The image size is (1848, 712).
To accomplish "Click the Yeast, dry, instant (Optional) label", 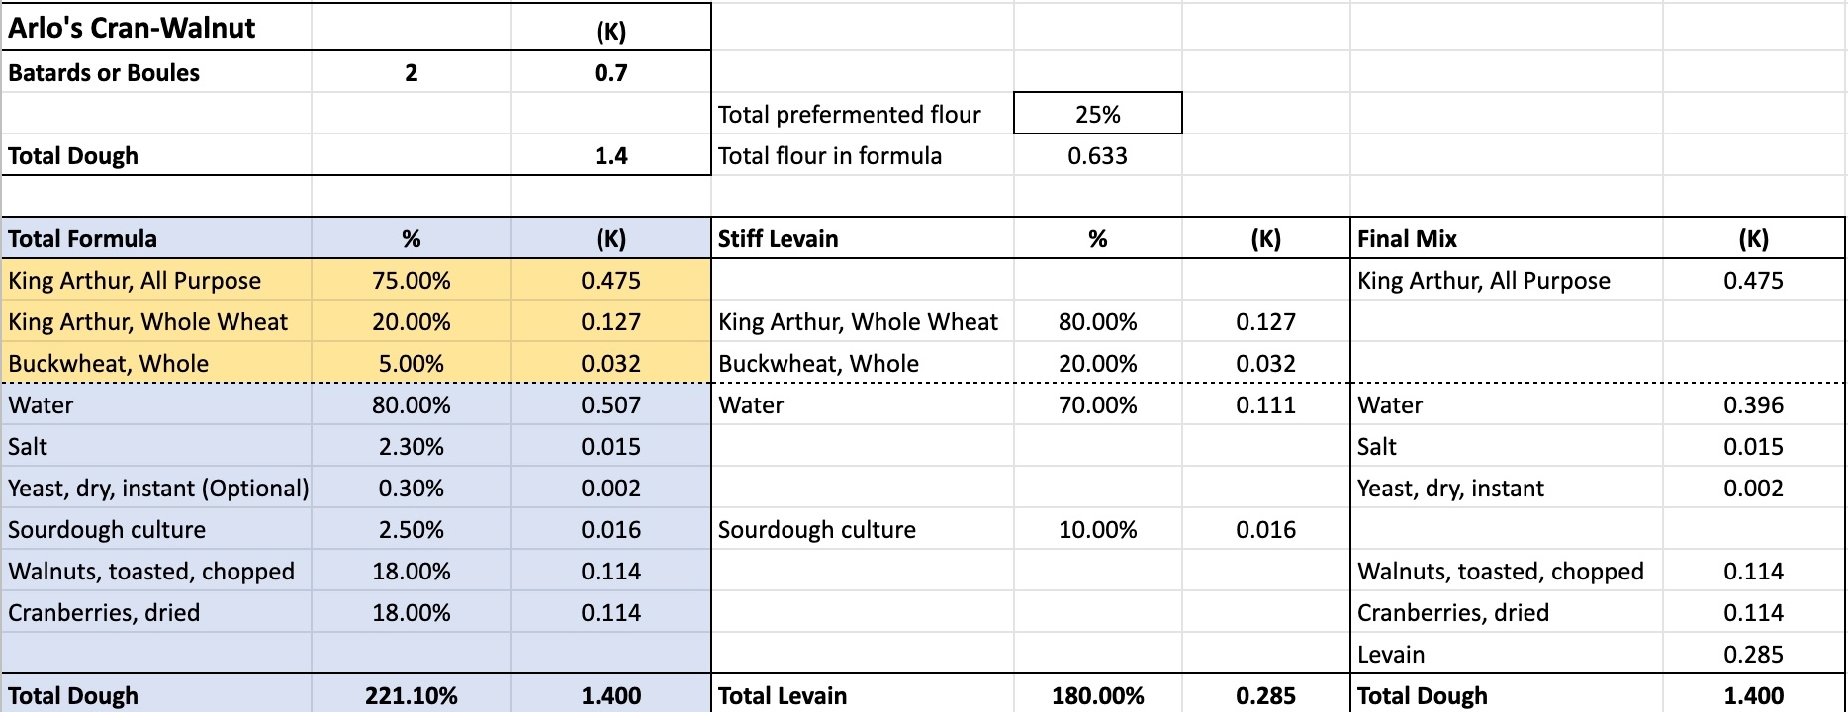I will (x=158, y=489).
